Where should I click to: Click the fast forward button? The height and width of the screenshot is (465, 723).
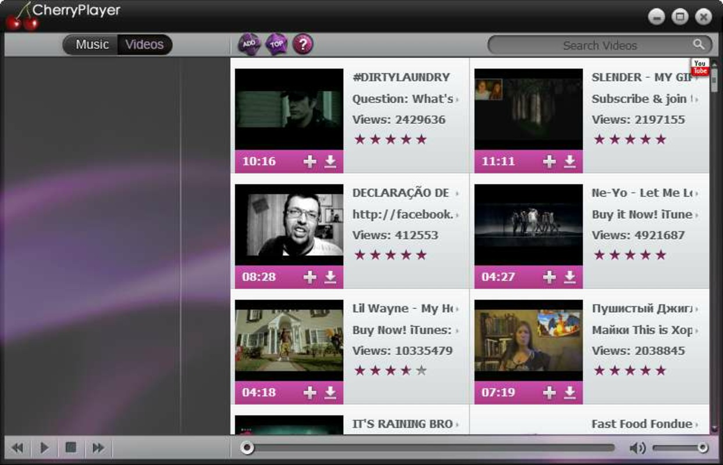pyautogui.click(x=98, y=448)
